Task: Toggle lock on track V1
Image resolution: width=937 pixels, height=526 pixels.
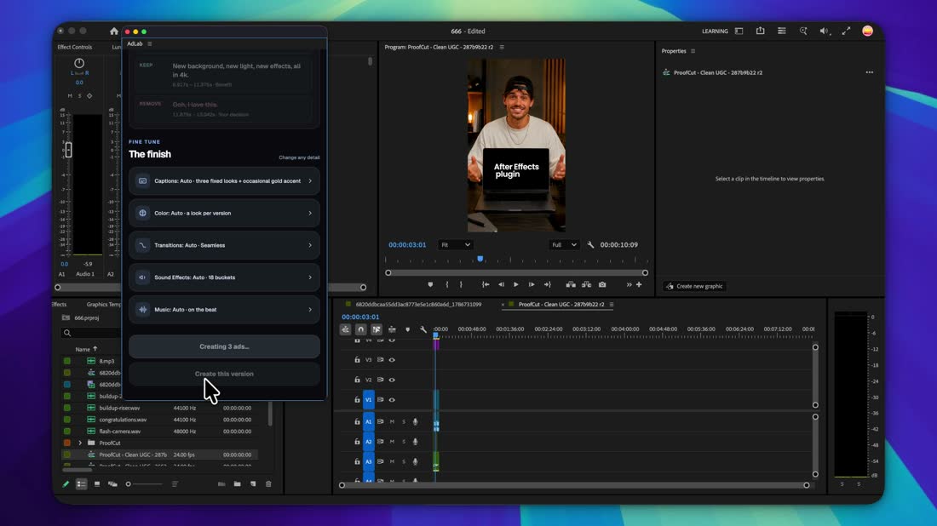Action: [x=358, y=400]
